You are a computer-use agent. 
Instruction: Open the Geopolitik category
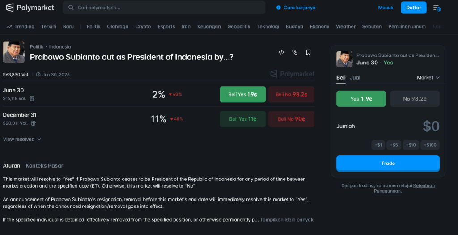239,26
